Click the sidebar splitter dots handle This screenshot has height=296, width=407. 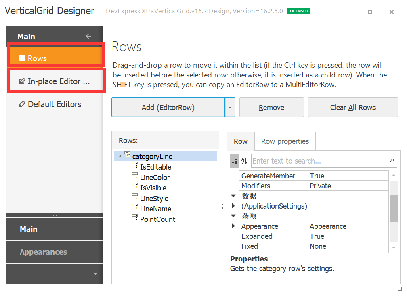coord(55,215)
